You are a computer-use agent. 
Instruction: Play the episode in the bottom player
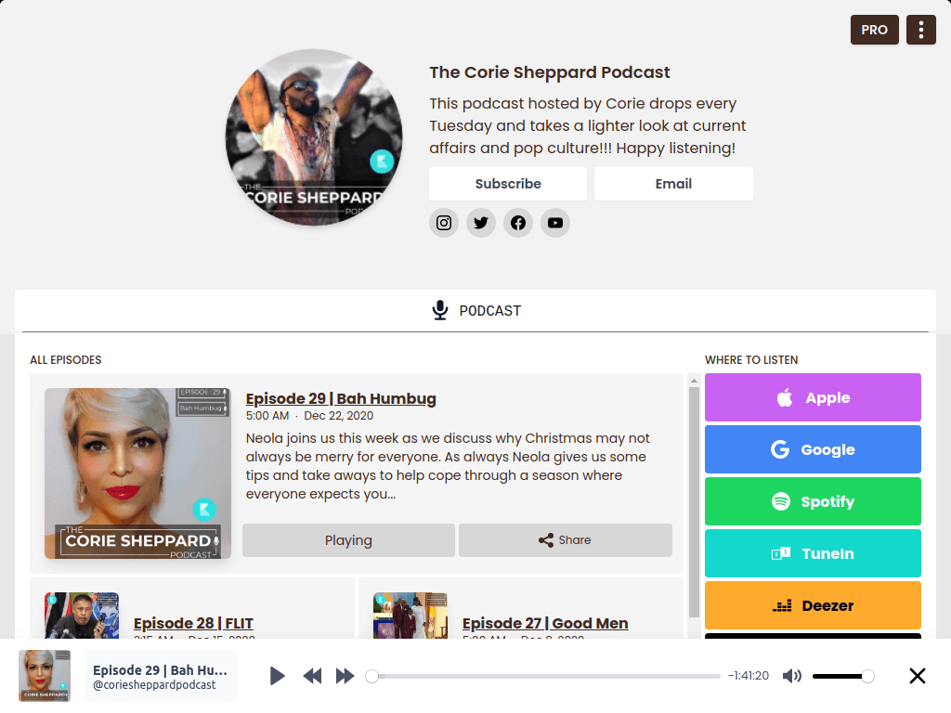(x=277, y=676)
